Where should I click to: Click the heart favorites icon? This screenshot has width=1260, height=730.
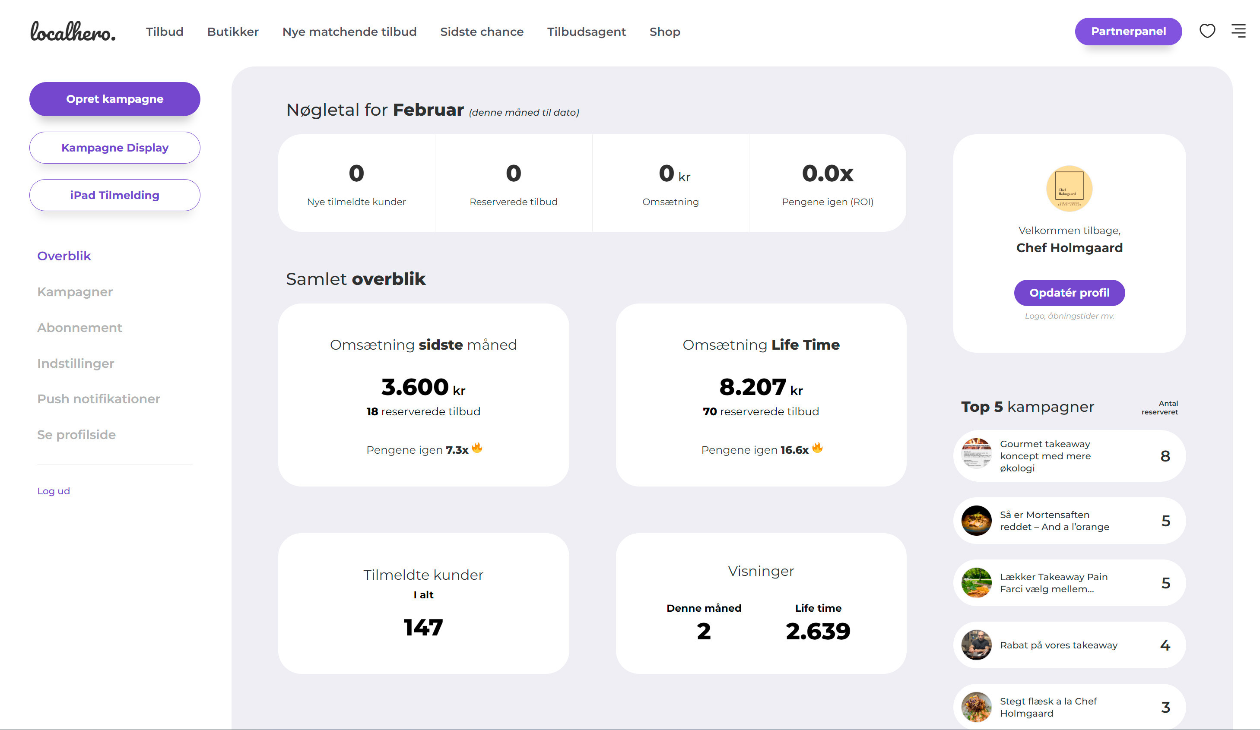tap(1207, 31)
